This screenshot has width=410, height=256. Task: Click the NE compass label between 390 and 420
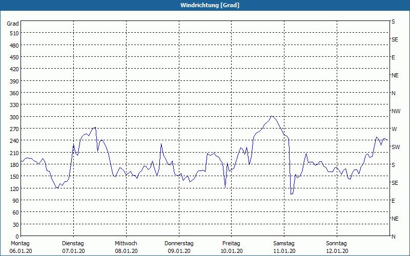tap(395, 75)
